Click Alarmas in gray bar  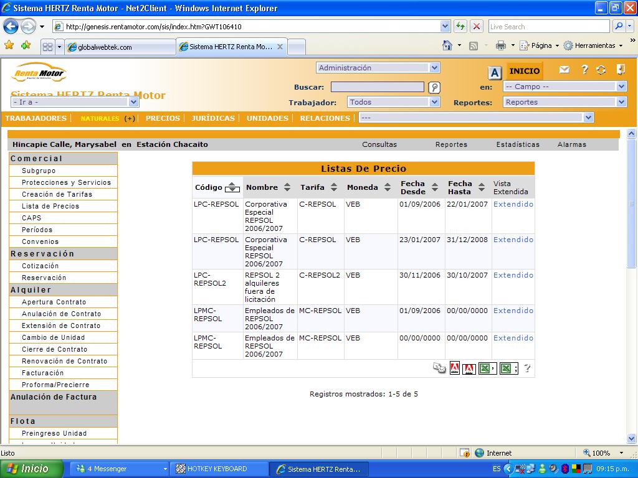[x=572, y=144]
